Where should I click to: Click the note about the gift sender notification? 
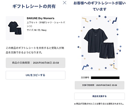tap(99, 104)
